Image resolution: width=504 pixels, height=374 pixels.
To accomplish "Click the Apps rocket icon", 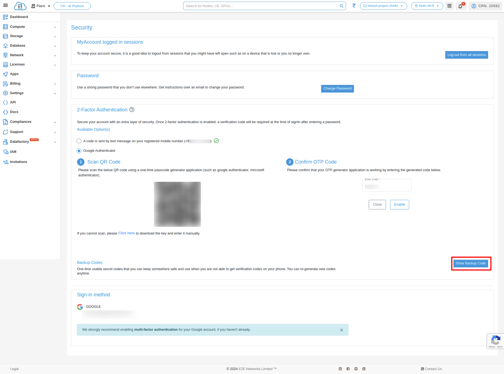I will (x=5, y=74).
